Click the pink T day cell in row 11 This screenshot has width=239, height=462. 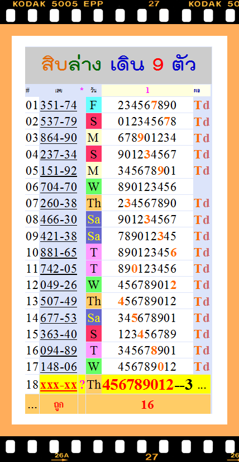93,268
